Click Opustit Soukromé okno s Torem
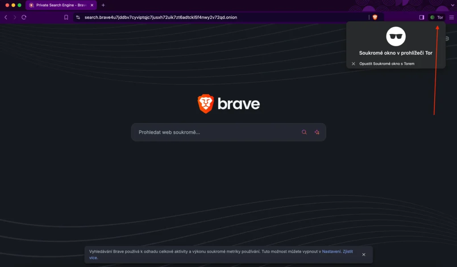The height and width of the screenshot is (267, 457). (386, 64)
